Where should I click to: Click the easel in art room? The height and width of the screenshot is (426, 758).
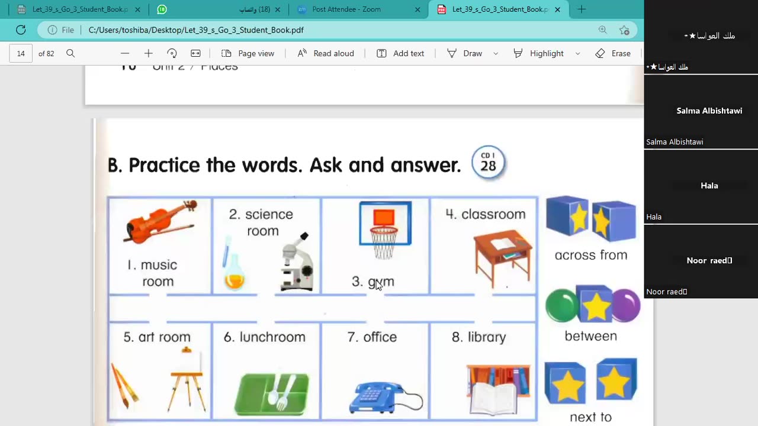tap(187, 379)
